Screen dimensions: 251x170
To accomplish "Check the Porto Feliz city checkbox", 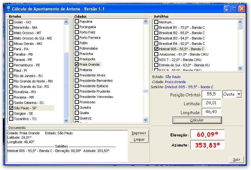I will (77, 32).
